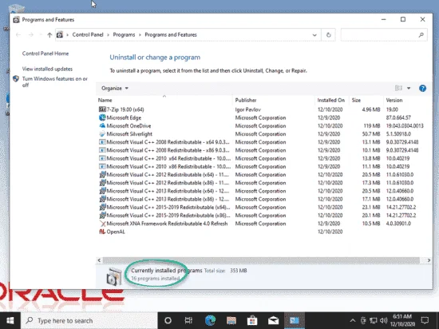Click the search magnifier icon in the window
Image resolution: width=439 pixels, height=329 pixels.
(421, 34)
